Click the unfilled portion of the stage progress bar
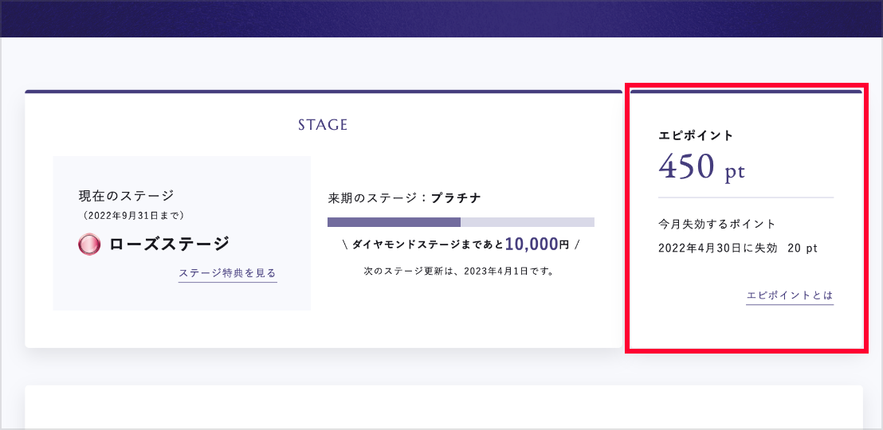 click(527, 222)
